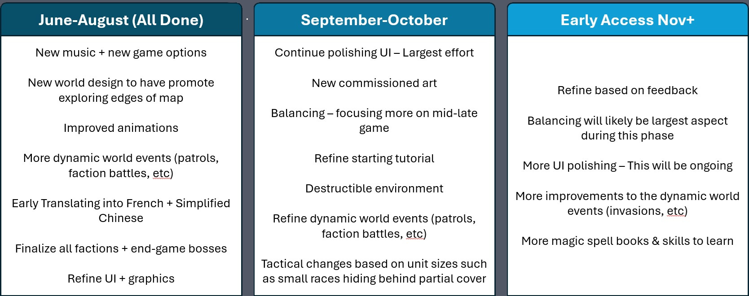Click the Improved animations text
The width and height of the screenshot is (749, 296).
tap(121, 128)
